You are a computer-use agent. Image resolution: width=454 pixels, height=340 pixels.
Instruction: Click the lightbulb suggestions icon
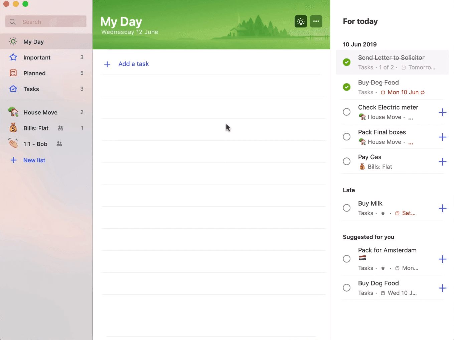[301, 22]
